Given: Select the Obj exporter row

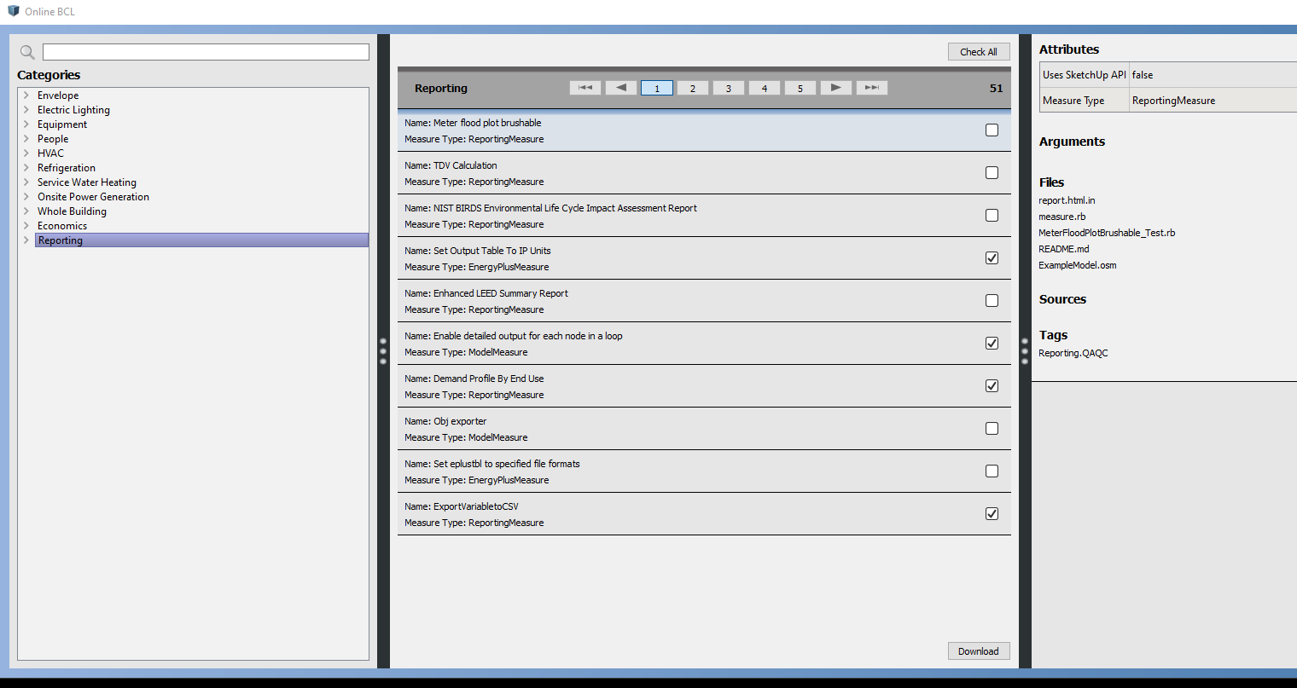Looking at the screenshot, I should click(704, 429).
